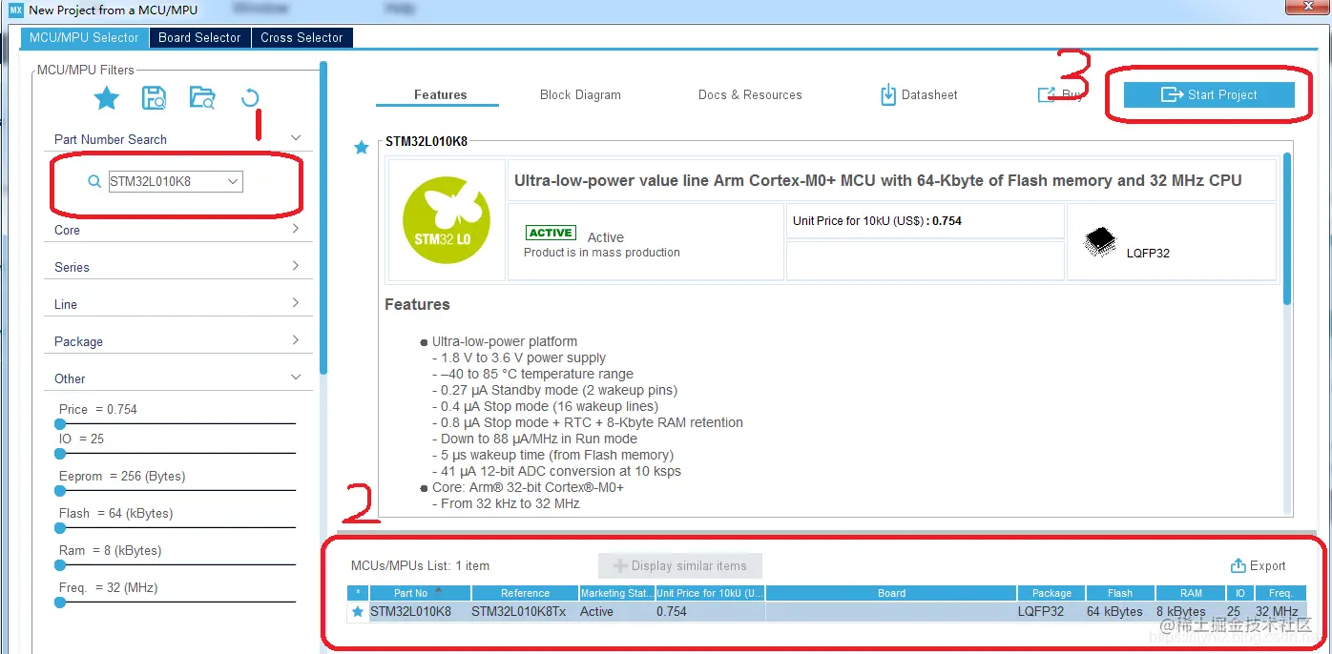Click Display similar items button

(x=680, y=565)
